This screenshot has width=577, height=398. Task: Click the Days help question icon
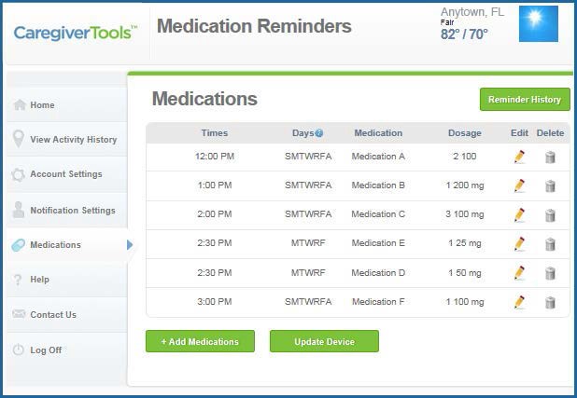coord(319,133)
